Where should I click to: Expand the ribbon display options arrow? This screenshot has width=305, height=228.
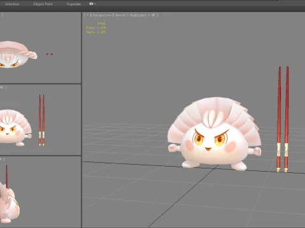(x=95, y=4)
